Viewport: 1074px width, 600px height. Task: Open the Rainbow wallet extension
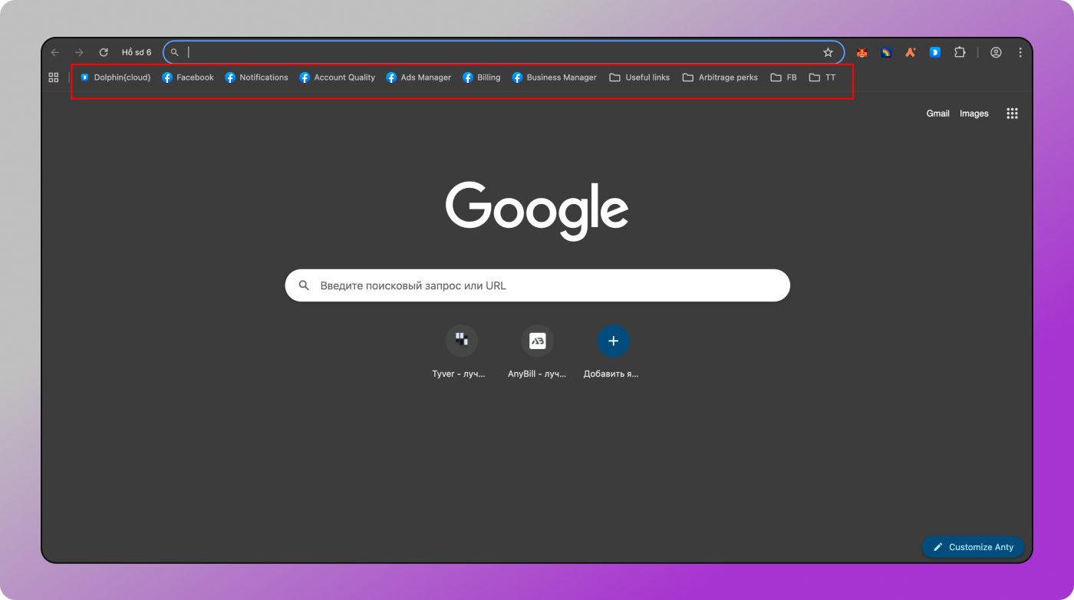(886, 53)
